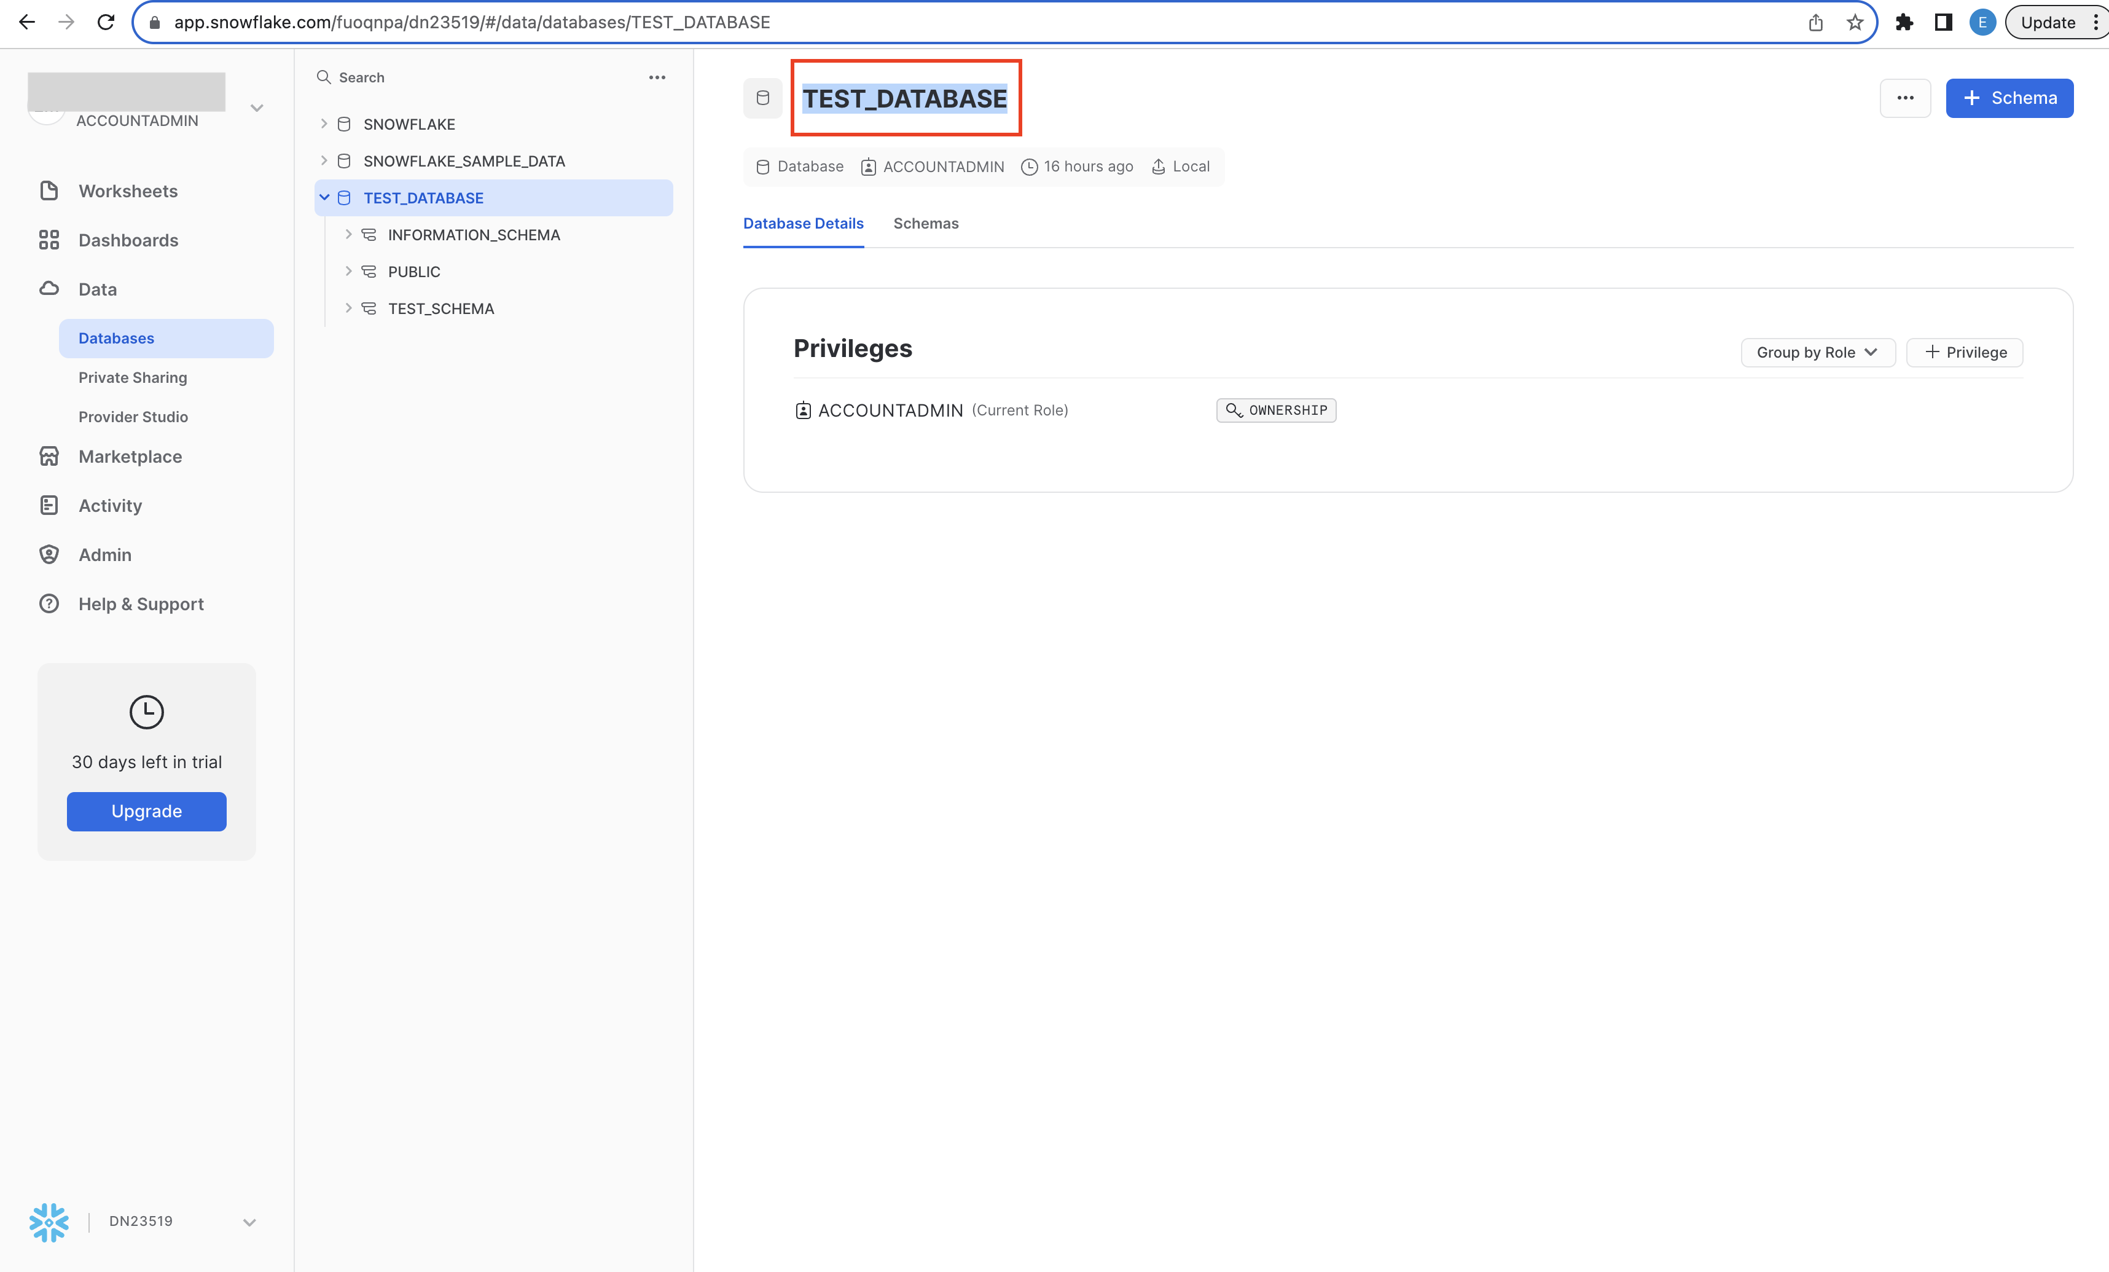Click the Activity log icon
The width and height of the screenshot is (2109, 1272).
[49, 506]
